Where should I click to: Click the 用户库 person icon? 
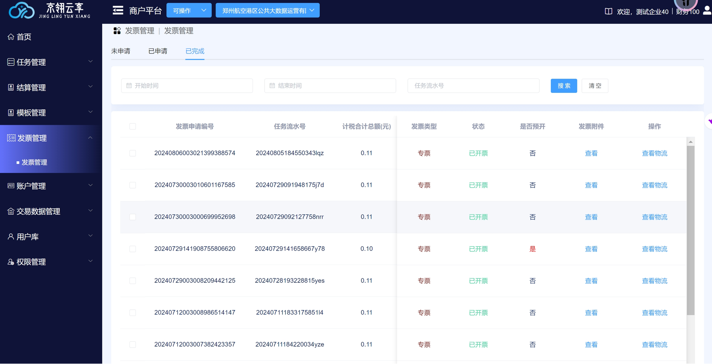(11, 237)
